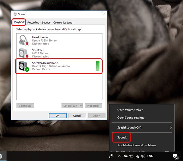Viewport: 183px width, 161px height.
Task: Click 'M515 Stereo' text
Action: (x=40, y=53)
